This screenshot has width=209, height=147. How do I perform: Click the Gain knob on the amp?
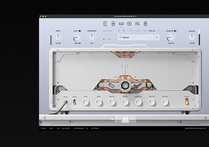point(86,102)
